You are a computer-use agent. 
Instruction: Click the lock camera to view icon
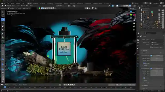coord(134,30)
